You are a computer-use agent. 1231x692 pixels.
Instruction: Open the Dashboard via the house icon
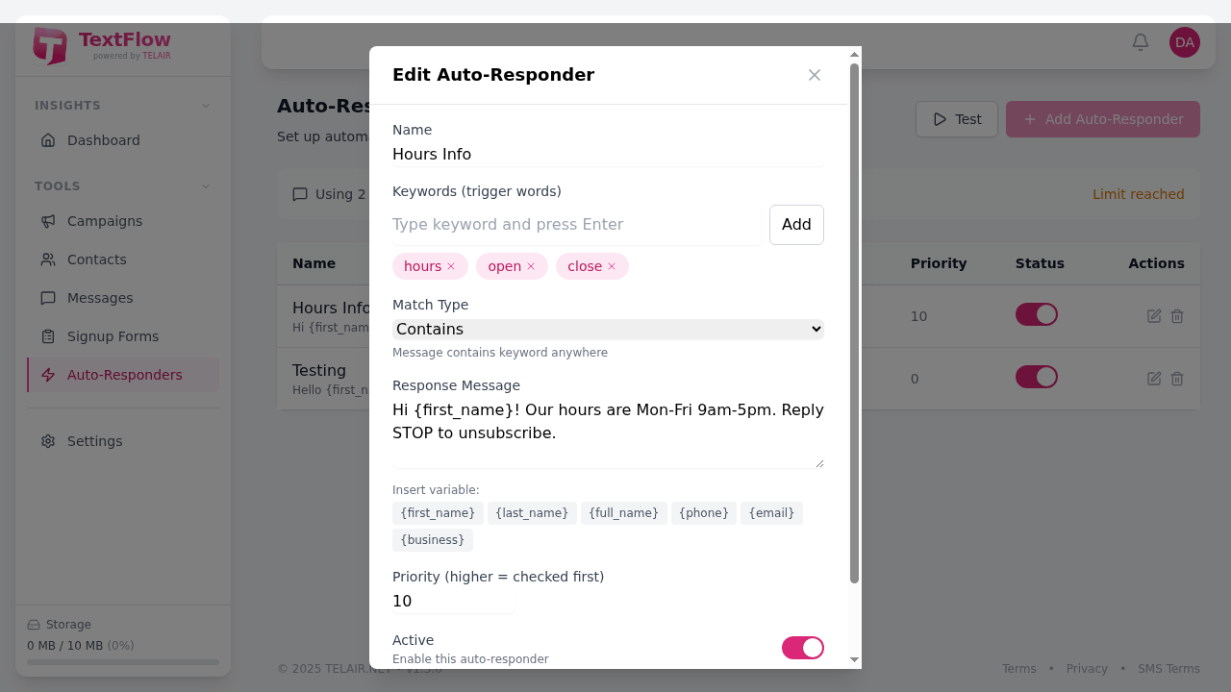pyautogui.click(x=48, y=140)
